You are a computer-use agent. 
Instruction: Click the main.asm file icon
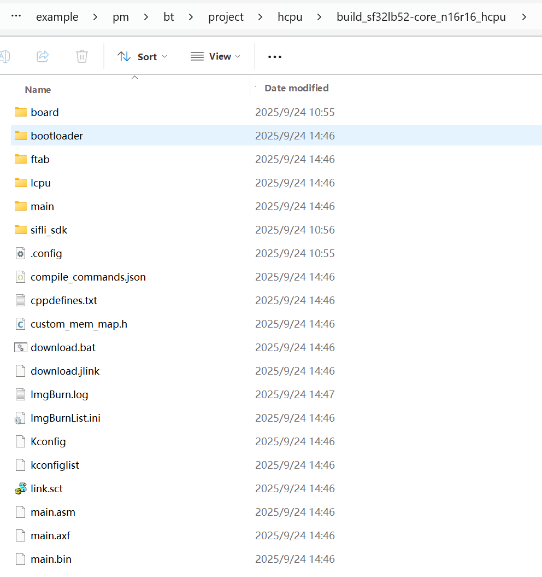coord(21,512)
